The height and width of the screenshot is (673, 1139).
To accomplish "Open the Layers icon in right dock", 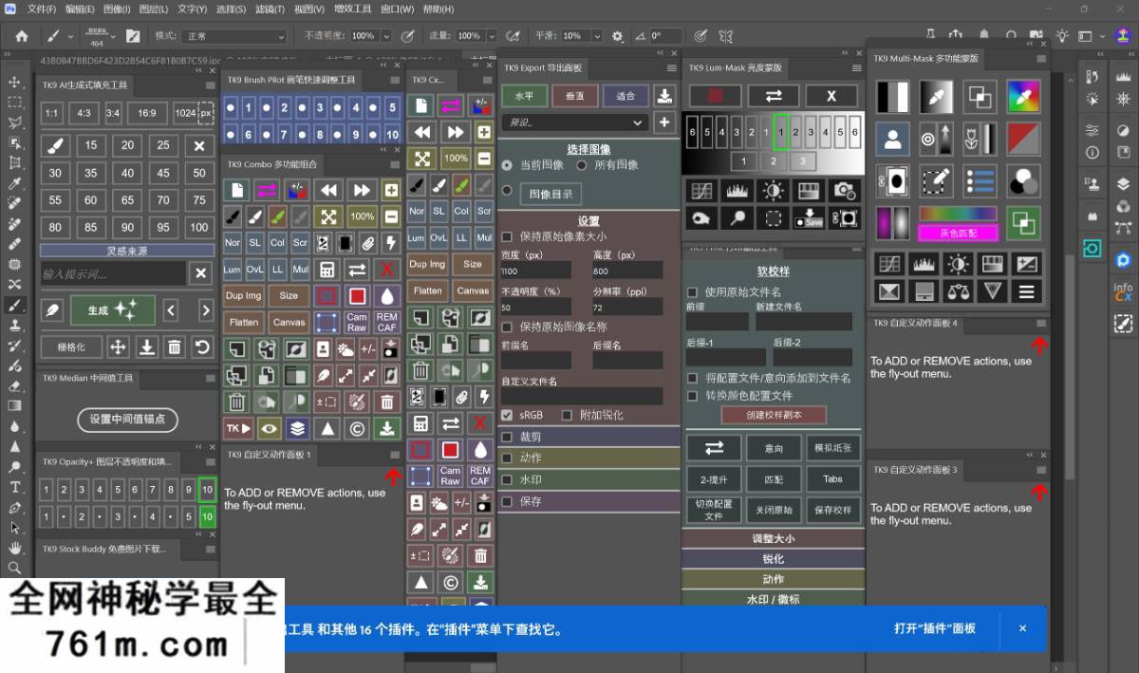I will [x=1124, y=184].
